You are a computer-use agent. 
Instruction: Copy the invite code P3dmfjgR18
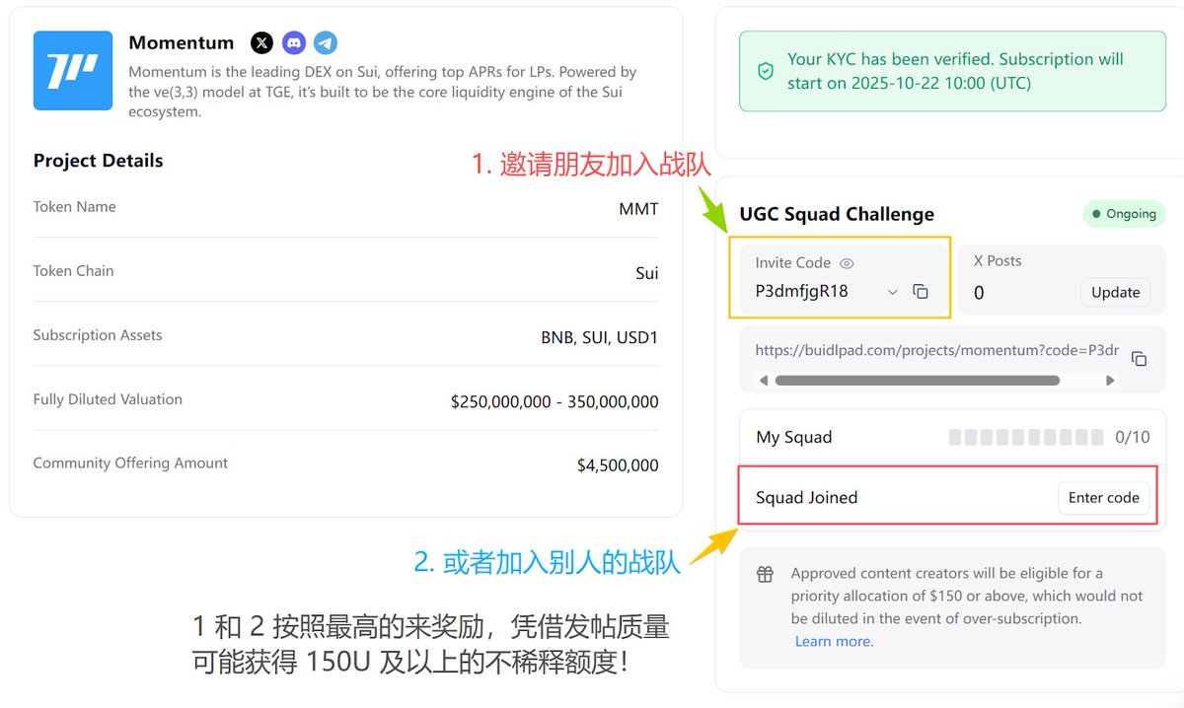point(921,292)
